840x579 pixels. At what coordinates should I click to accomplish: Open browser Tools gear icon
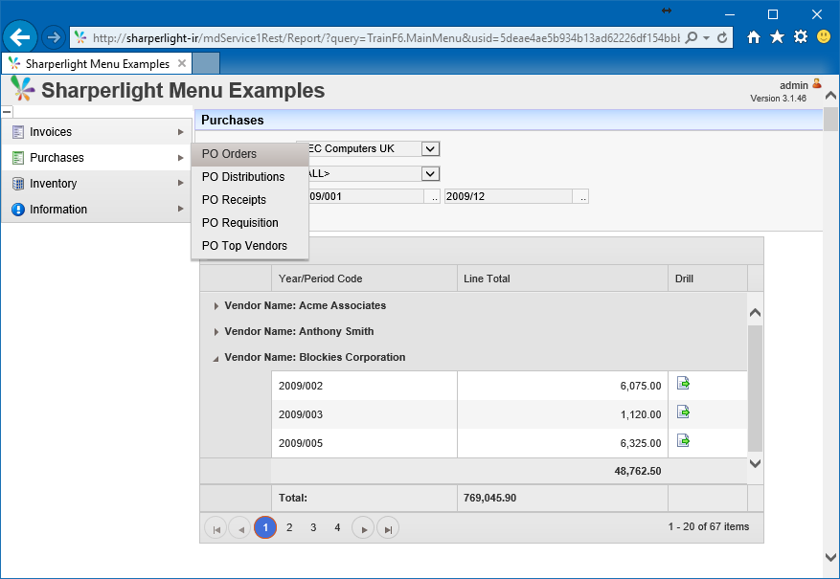[801, 37]
